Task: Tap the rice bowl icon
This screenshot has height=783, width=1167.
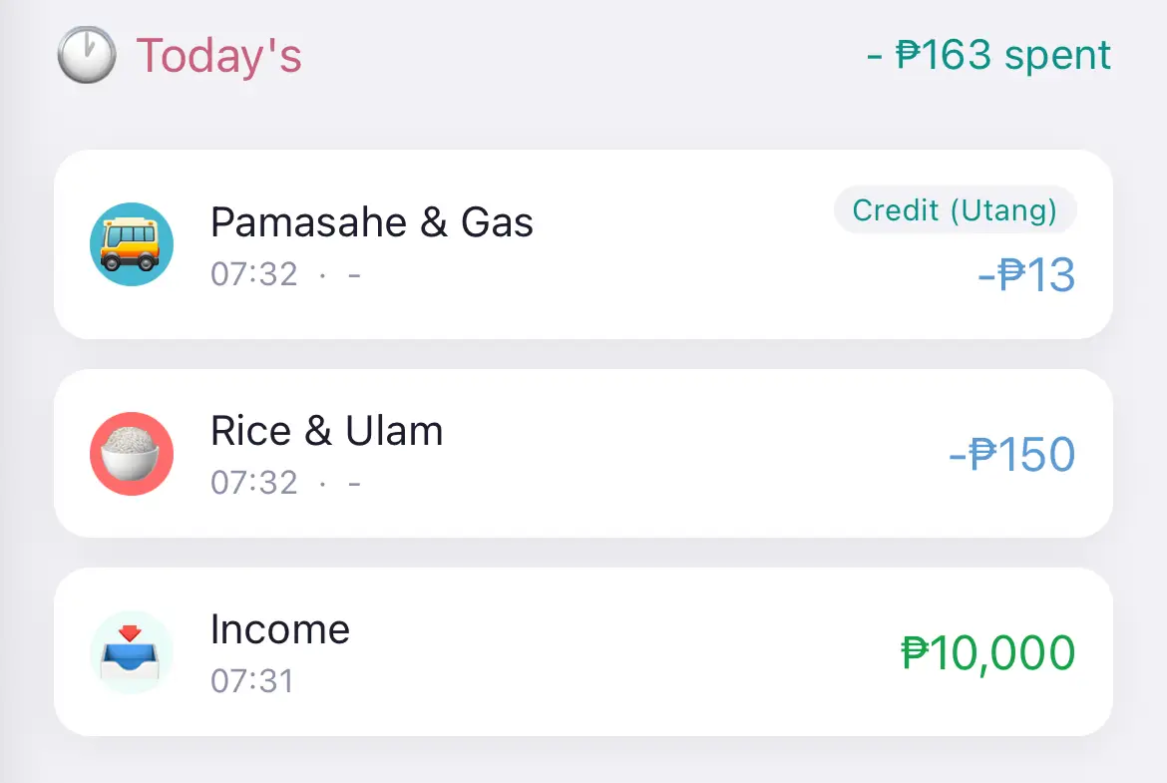Action: [132, 454]
